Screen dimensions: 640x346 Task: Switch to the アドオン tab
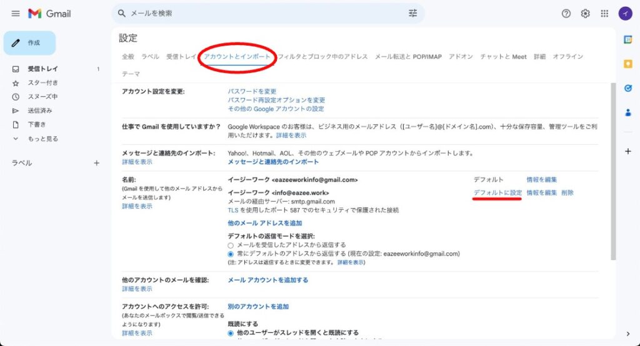pyautogui.click(x=461, y=57)
